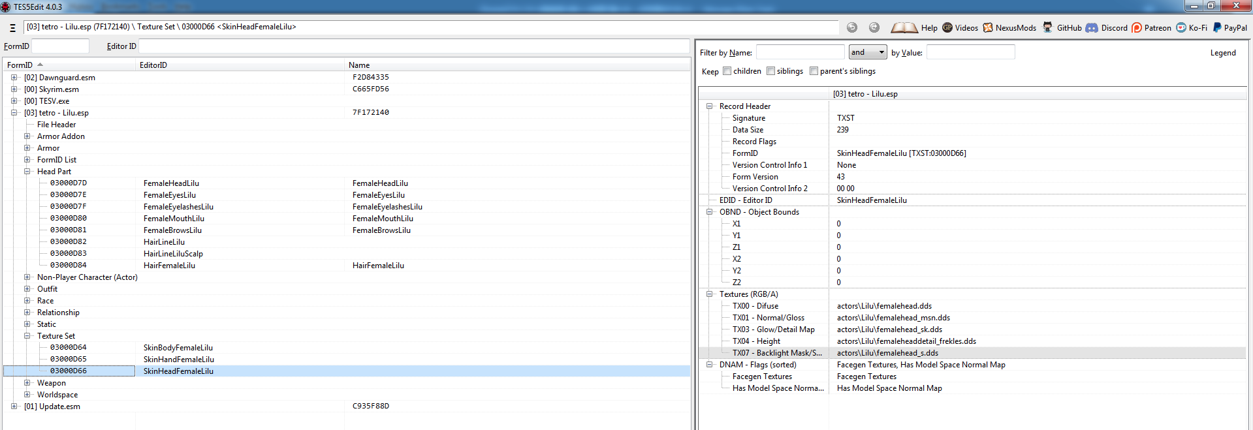Open the Help book icon

click(904, 27)
